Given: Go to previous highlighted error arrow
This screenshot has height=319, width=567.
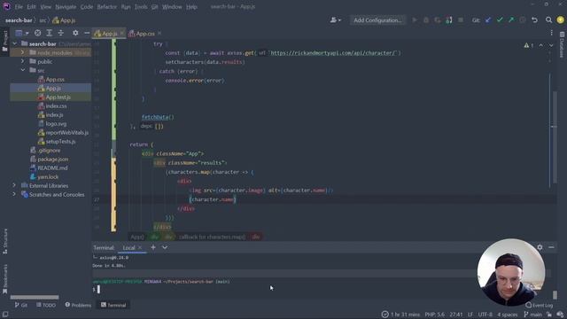Looking at the screenshot, I should (x=541, y=45).
